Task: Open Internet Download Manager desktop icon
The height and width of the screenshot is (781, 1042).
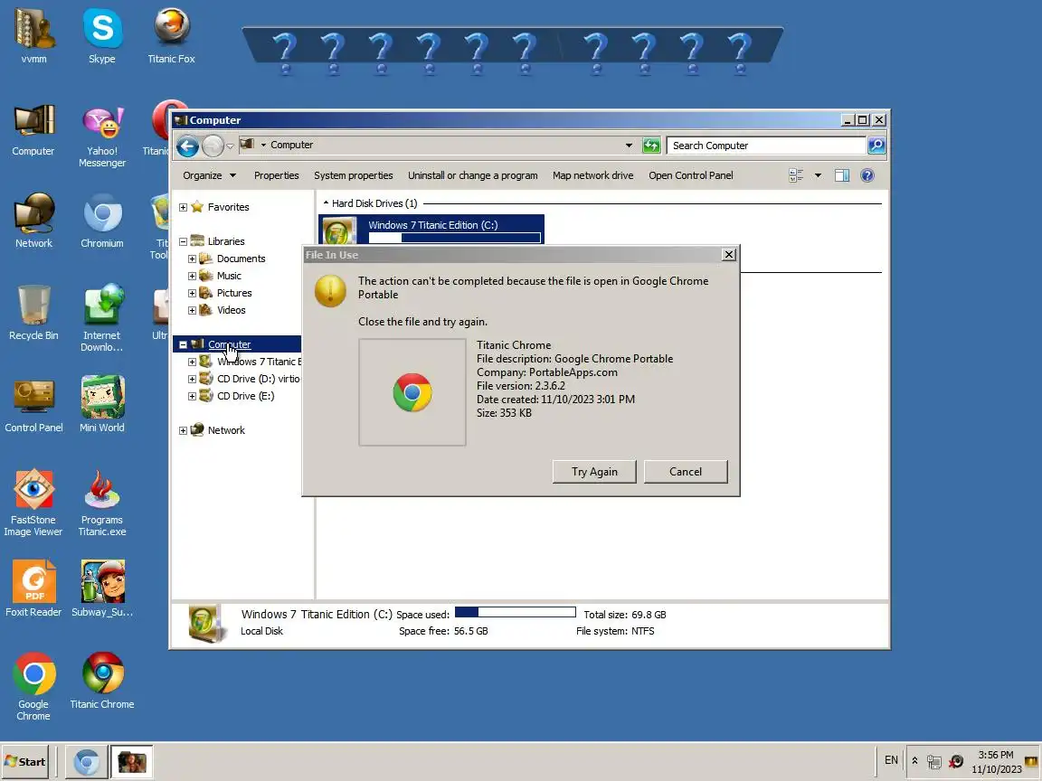Action: click(x=101, y=319)
